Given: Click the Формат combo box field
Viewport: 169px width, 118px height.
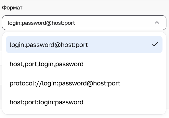Looking at the screenshot, I should click(84, 22).
